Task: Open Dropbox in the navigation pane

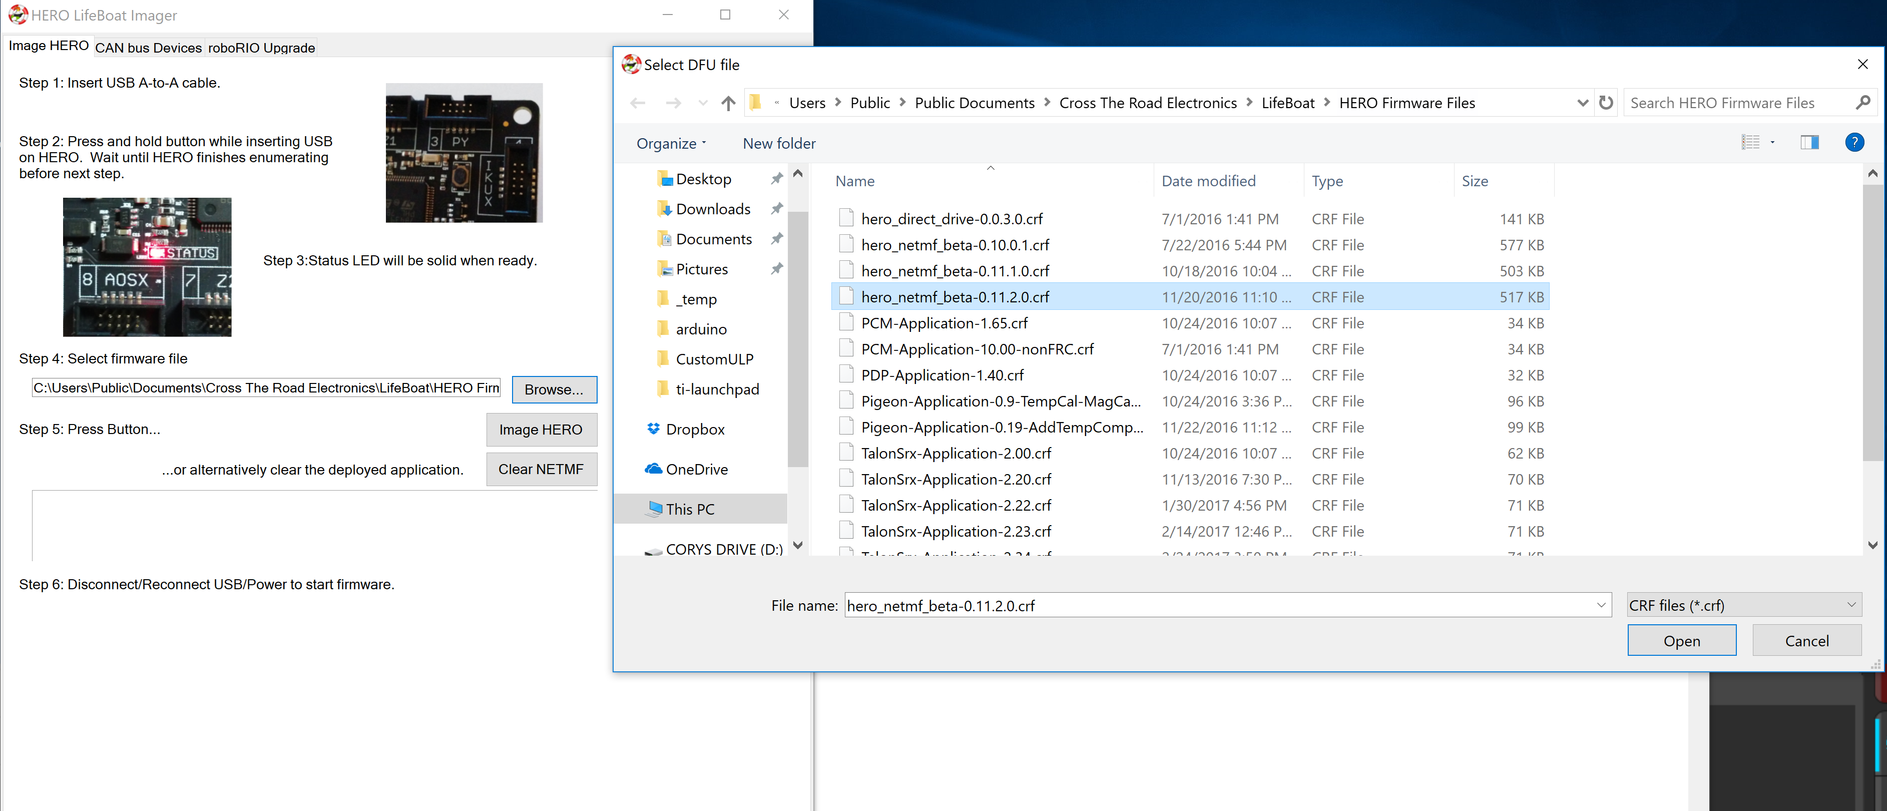Action: [x=694, y=430]
